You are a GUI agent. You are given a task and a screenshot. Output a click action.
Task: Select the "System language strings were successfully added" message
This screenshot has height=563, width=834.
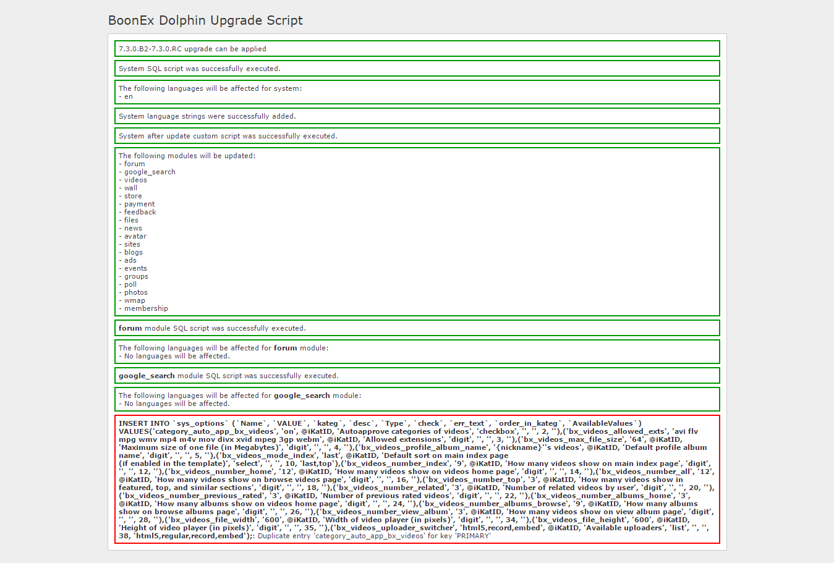click(207, 116)
